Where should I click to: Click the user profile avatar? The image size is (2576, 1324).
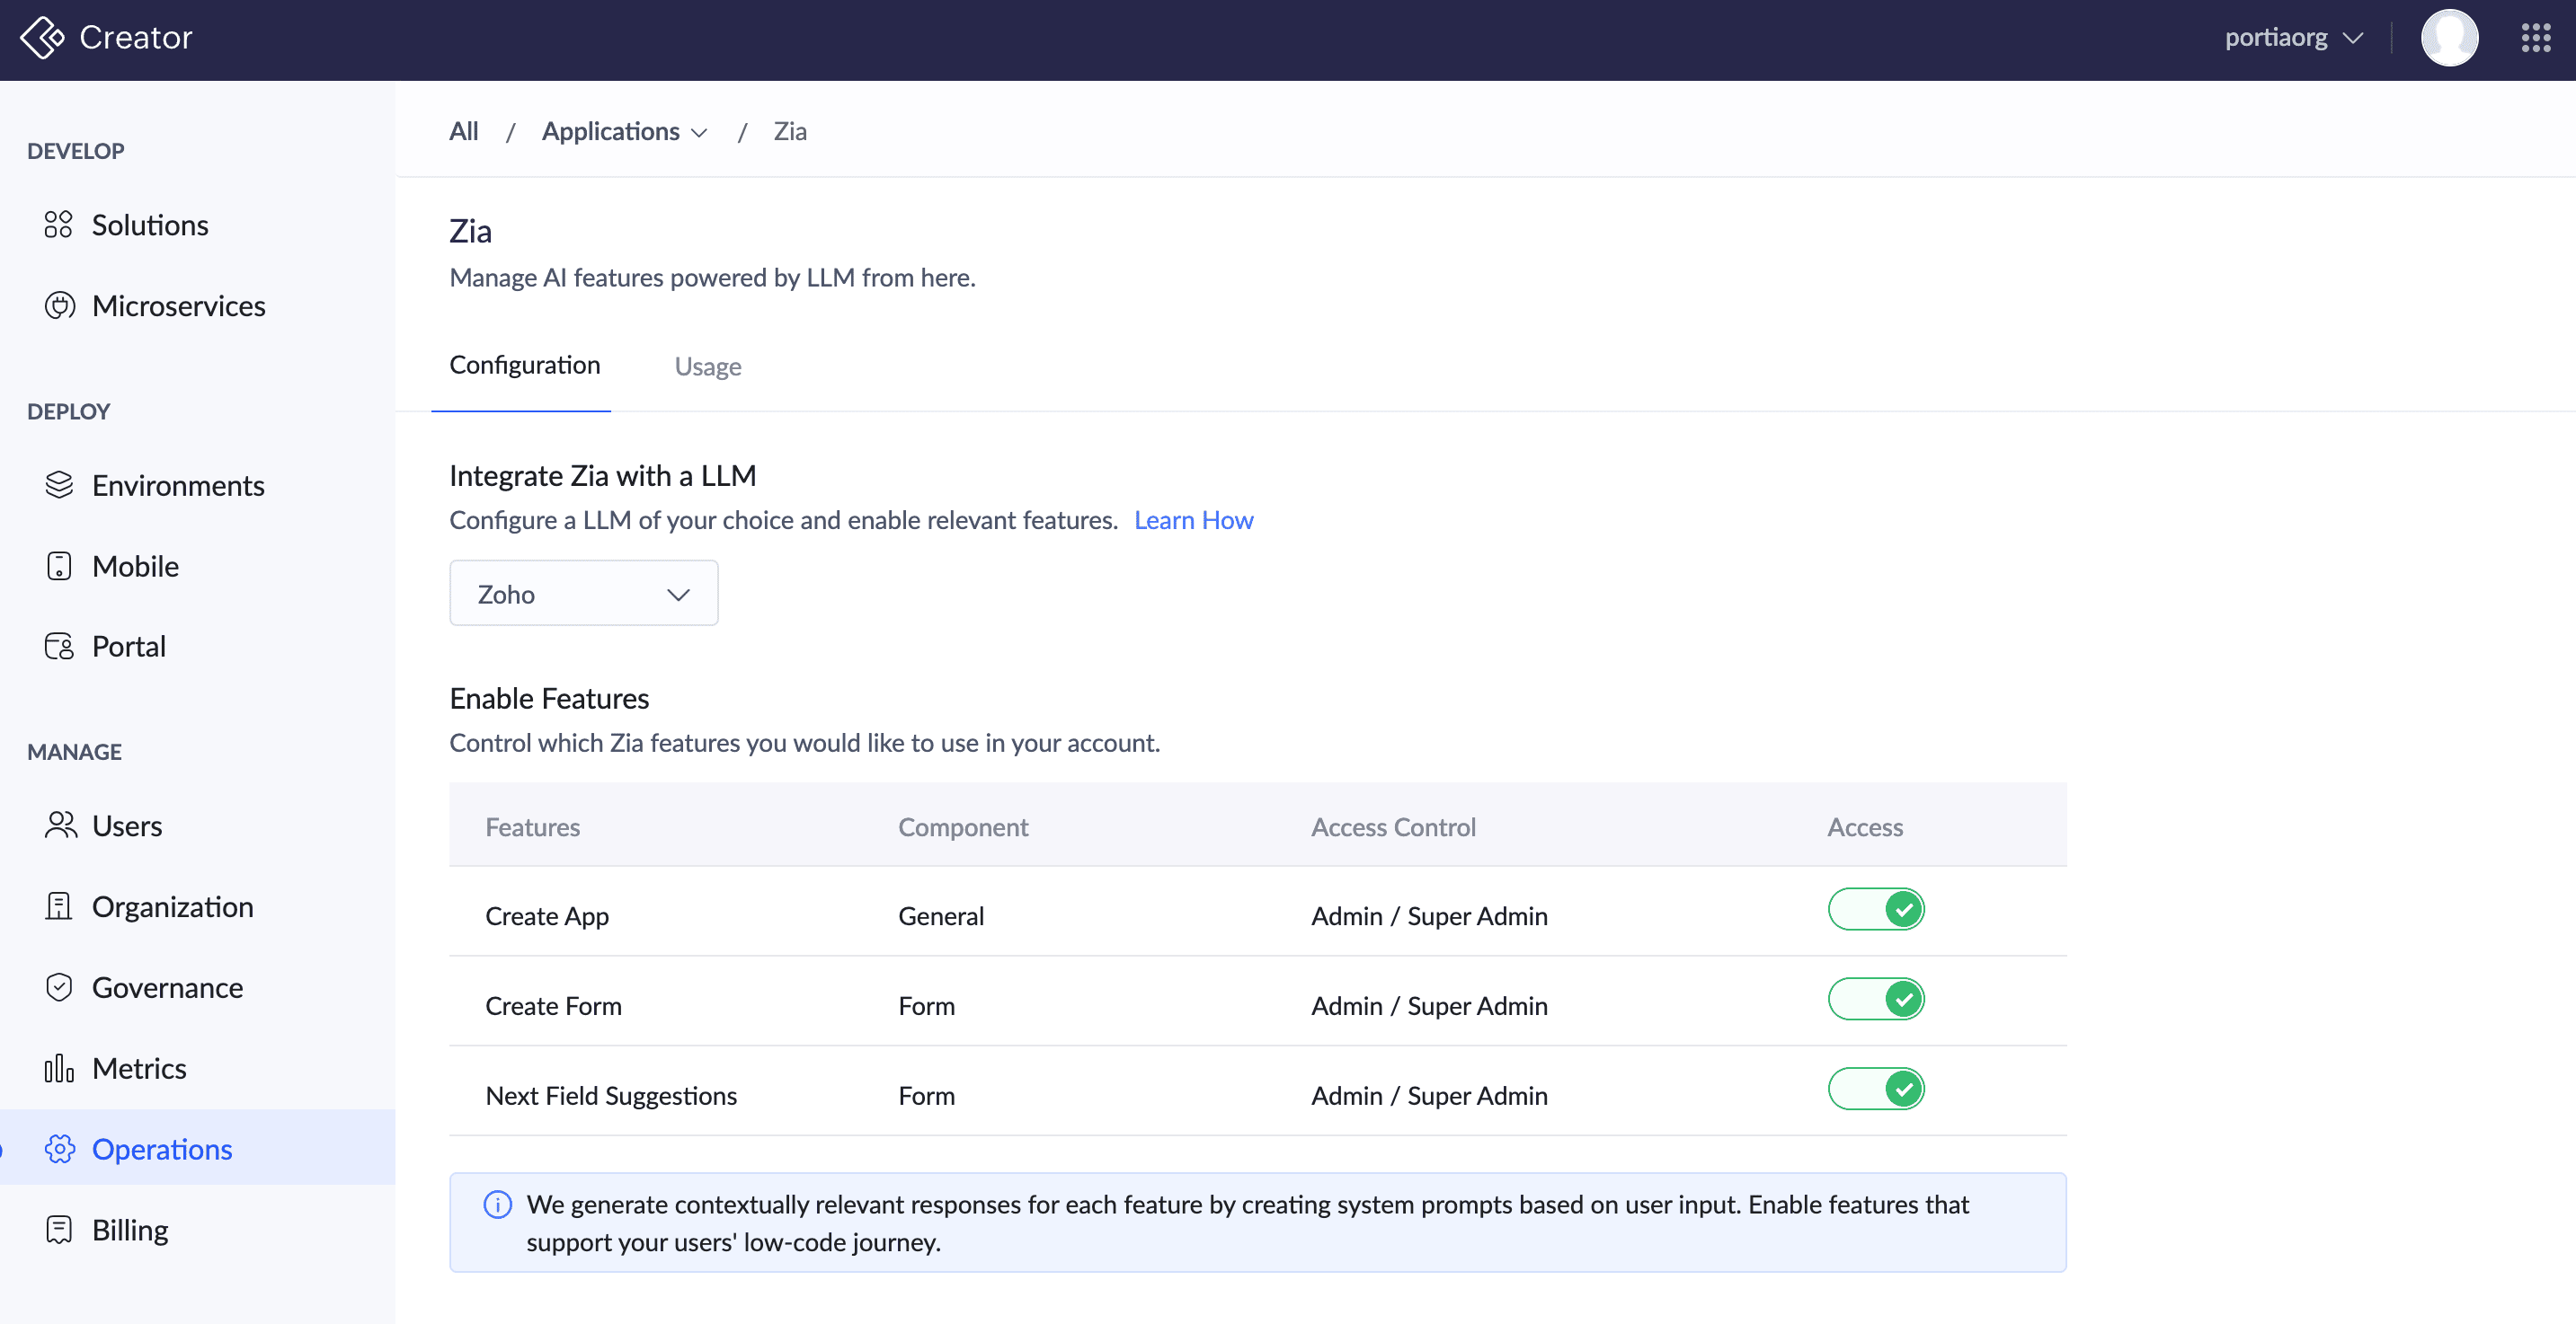click(x=2448, y=38)
